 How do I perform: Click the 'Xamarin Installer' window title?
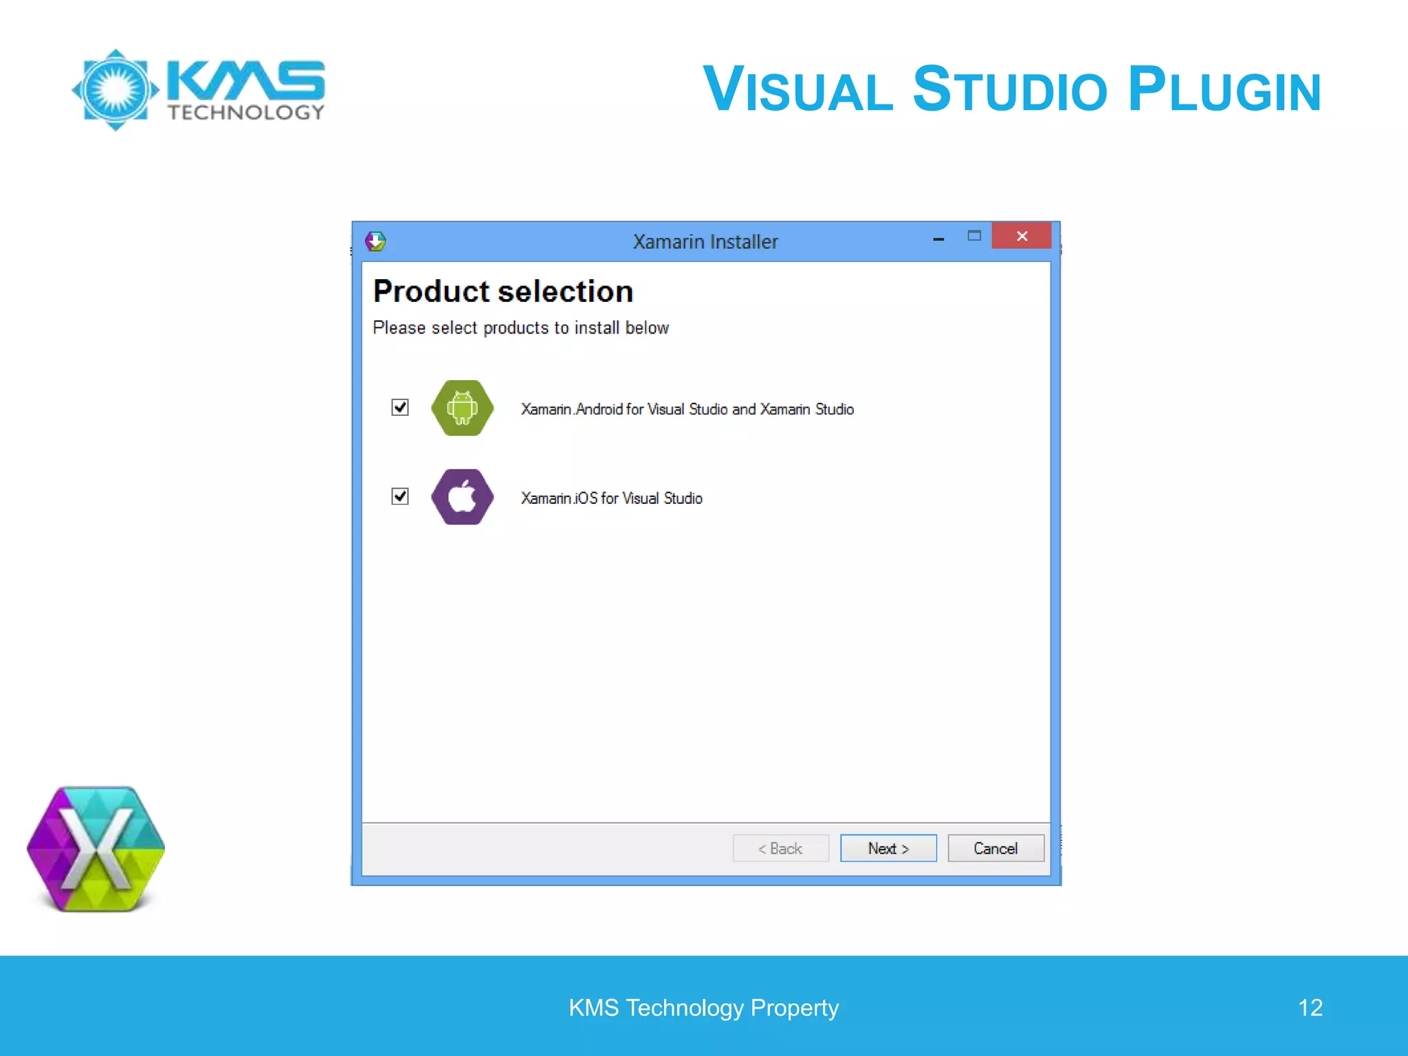click(x=705, y=242)
